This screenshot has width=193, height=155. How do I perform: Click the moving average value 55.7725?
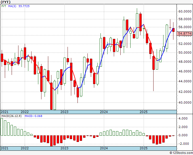[x=24, y=6]
